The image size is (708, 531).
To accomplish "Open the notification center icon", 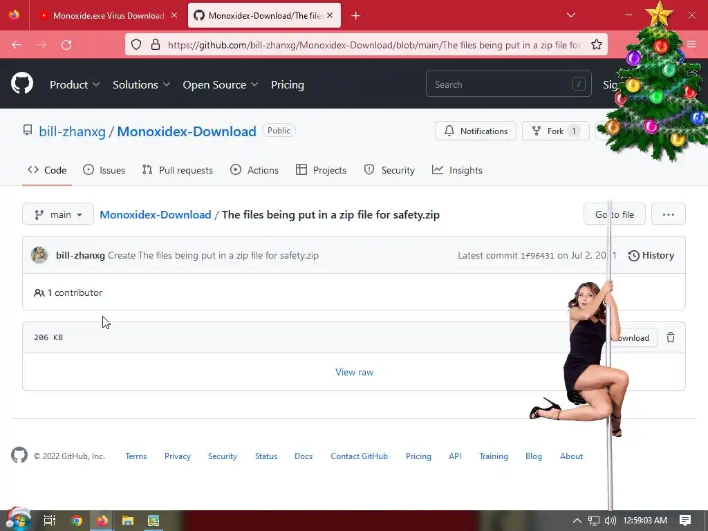I will pyautogui.click(x=685, y=521).
